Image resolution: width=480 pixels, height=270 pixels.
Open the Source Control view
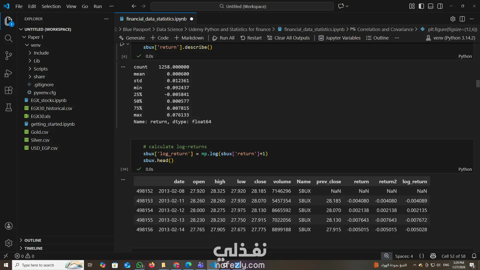coord(8,55)
